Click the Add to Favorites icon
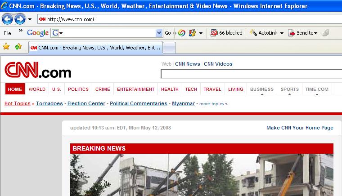 [x=18, y=47]
